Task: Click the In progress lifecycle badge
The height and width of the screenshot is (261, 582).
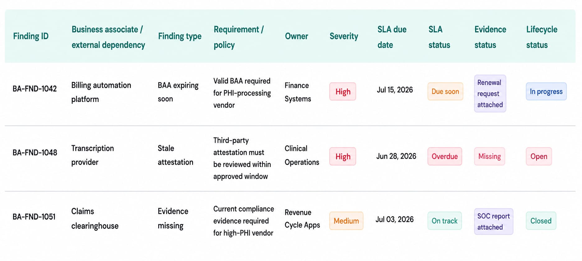Action: point(546,91)
